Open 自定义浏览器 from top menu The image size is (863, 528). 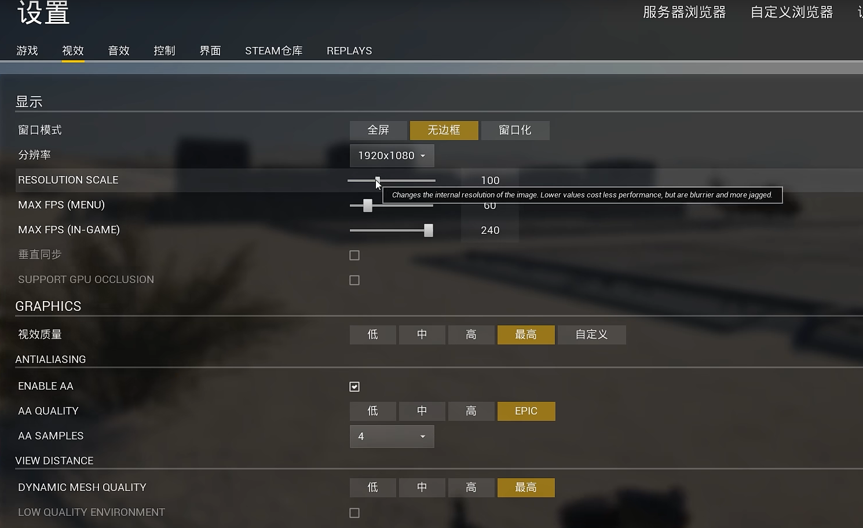pos(792,12)
